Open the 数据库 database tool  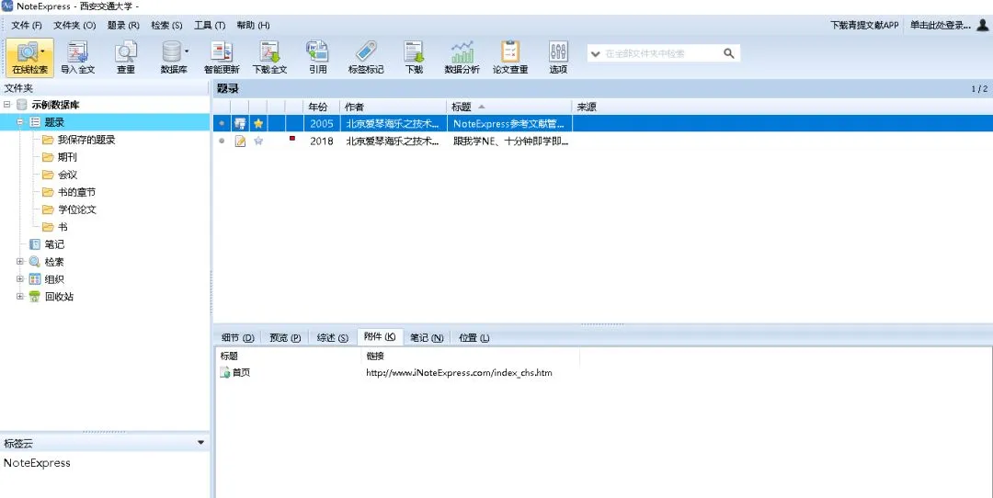[x=170, y=58]
